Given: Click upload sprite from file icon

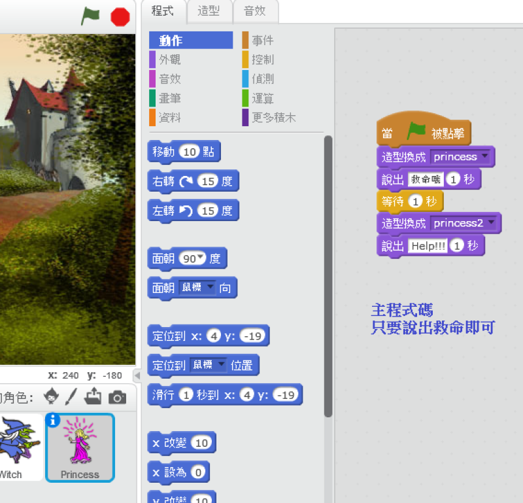Looking at the screenshot, I should pos(93,396).
